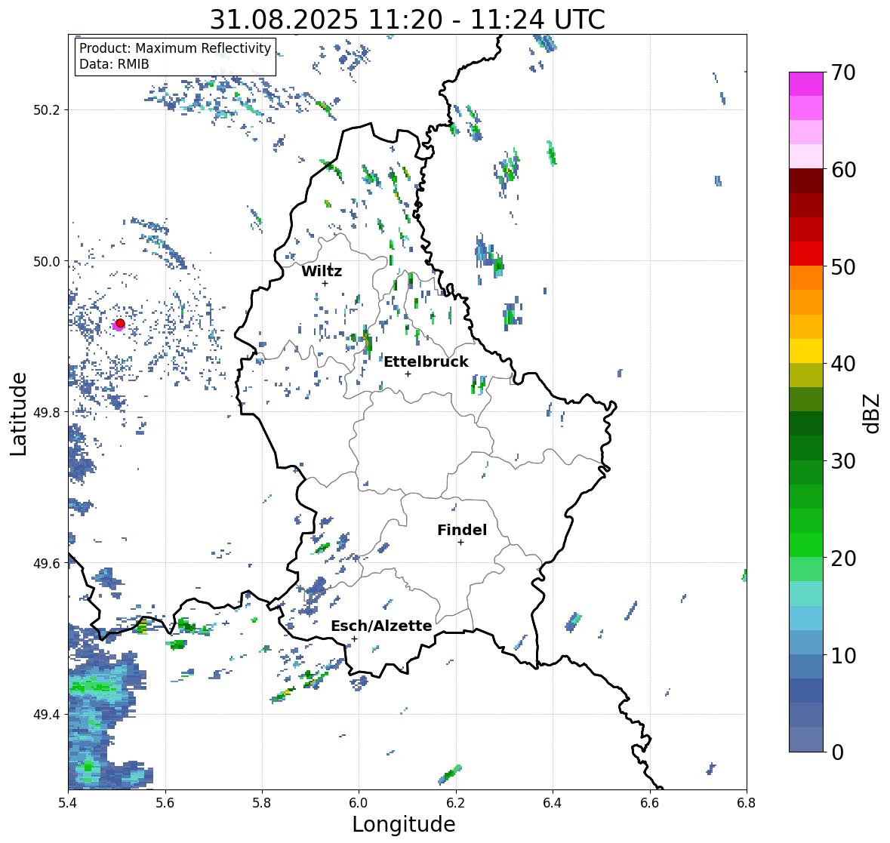Click the latitude tick label 50.2

(x=47, y=109)
